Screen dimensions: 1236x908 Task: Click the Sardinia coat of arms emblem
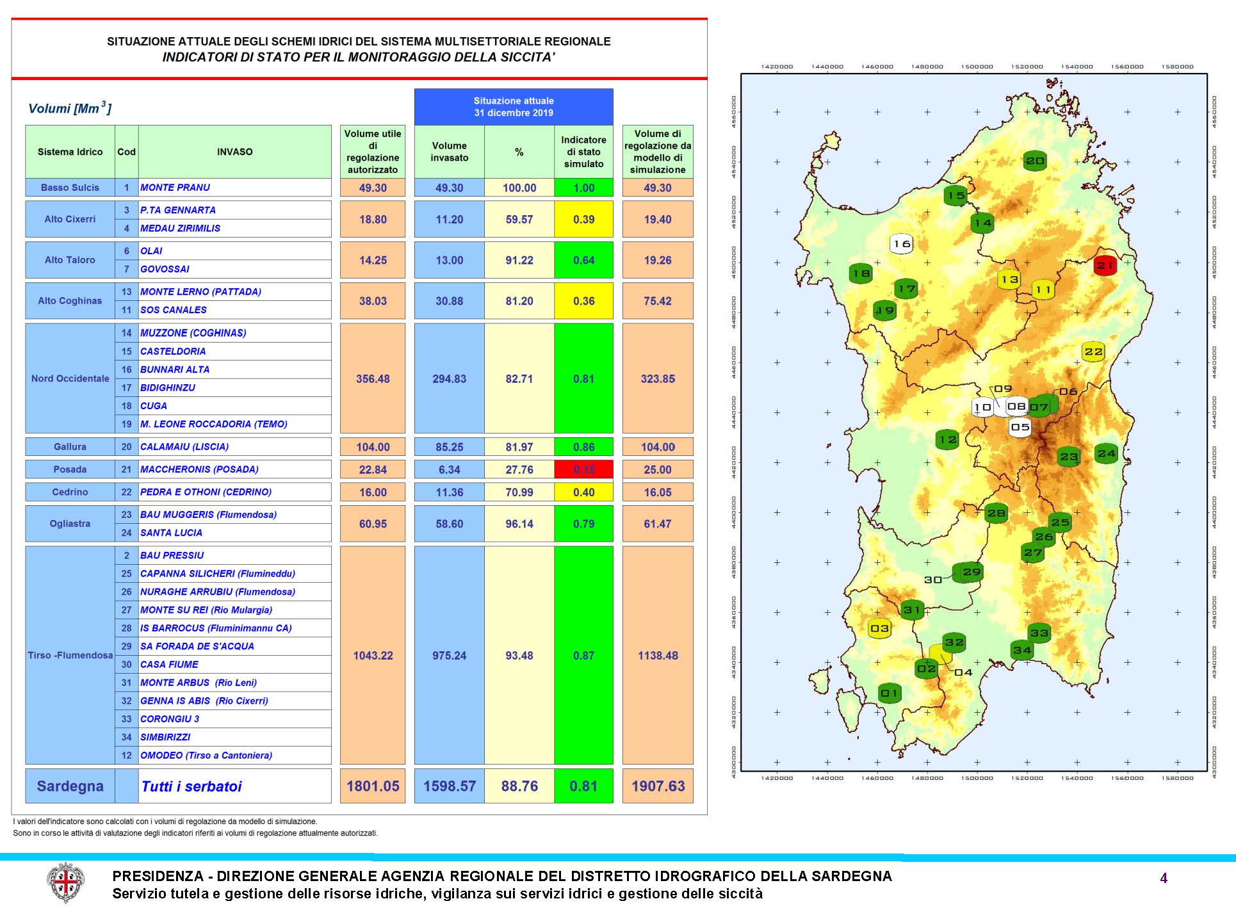(66, 882)
